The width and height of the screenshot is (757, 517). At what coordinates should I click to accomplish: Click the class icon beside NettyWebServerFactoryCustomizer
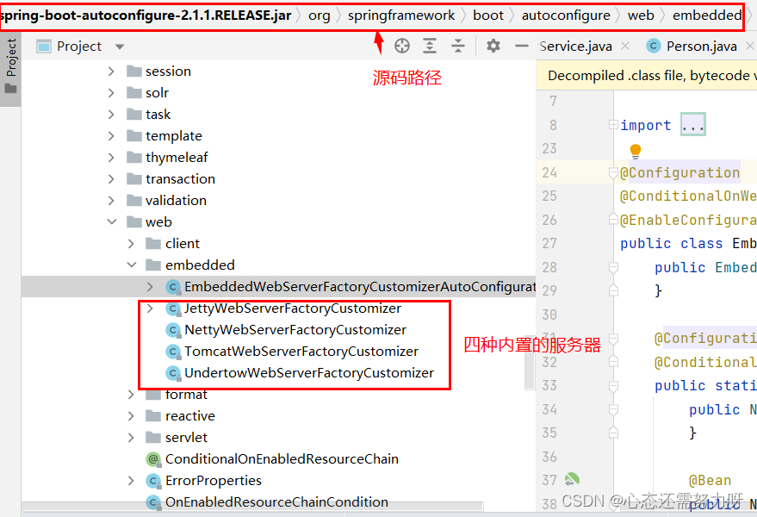pyautogui.click(x=173, y=329)
